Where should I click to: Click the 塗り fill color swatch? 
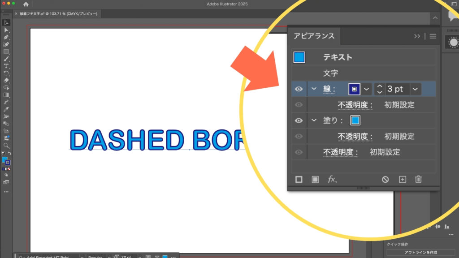coord(355,120)
